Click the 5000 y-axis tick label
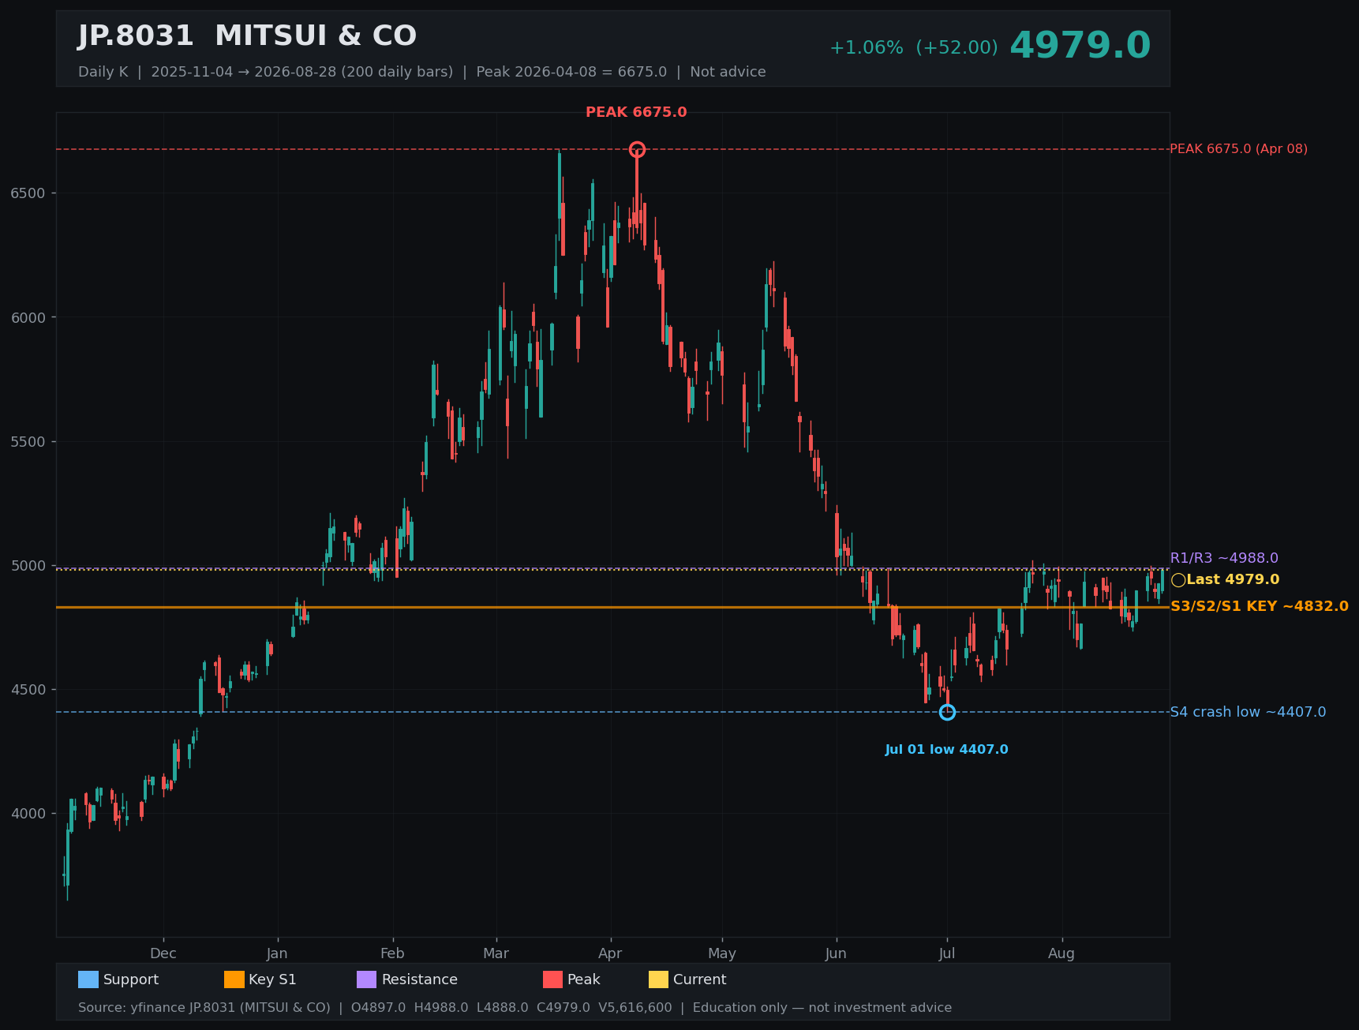This screenshot has height=1030, width=1359. tap(28, 565)
